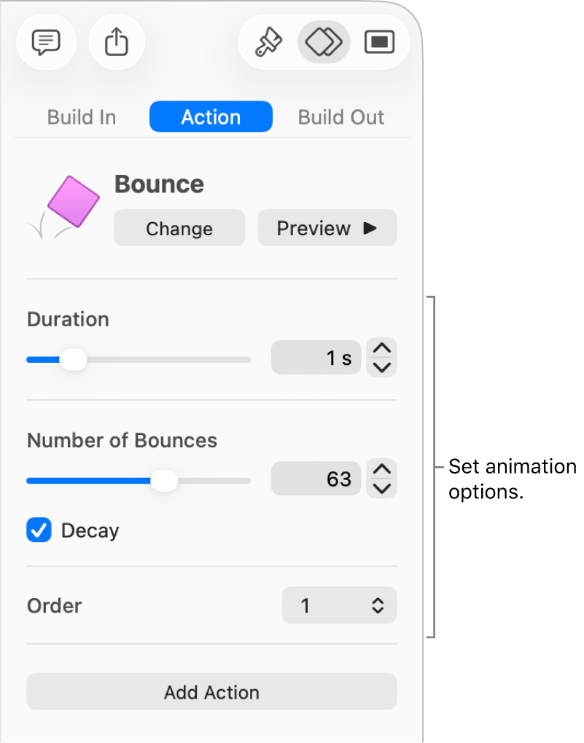Select the Animate inspector icon

click(x=324, y=42)
